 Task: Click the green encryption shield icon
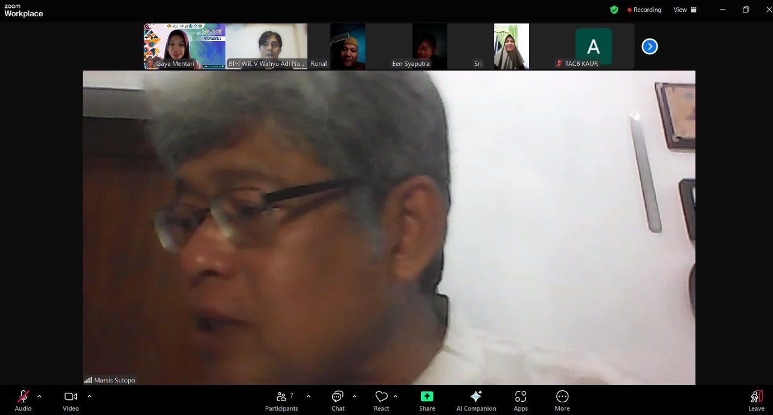click(614, 10)
